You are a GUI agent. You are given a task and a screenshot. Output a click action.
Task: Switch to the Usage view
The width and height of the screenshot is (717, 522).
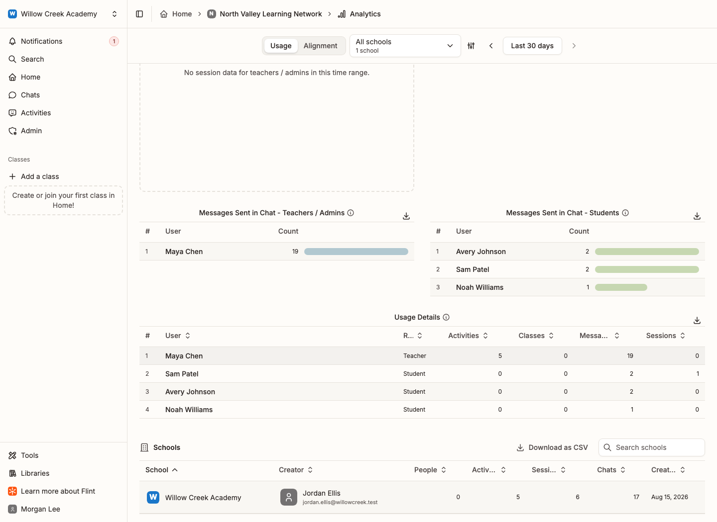coord(281,46)
